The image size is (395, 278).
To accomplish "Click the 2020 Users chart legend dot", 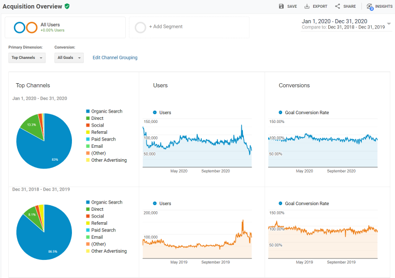I will coord(155,112).
